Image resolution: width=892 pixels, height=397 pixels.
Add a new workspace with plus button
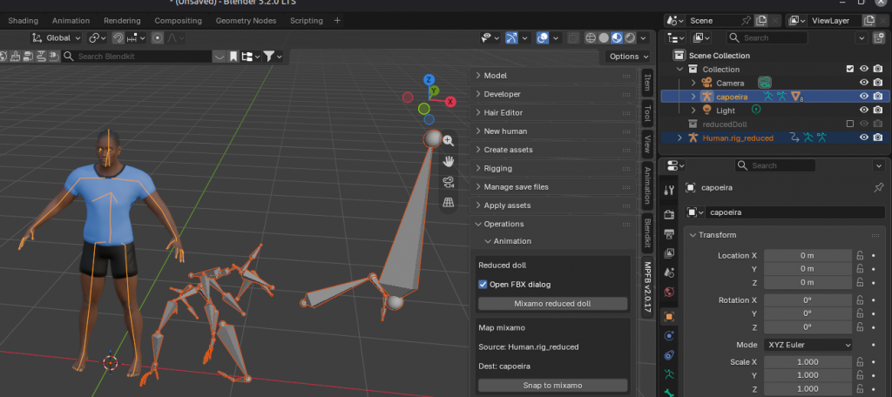pyautogui.click(x=337, y=21)
